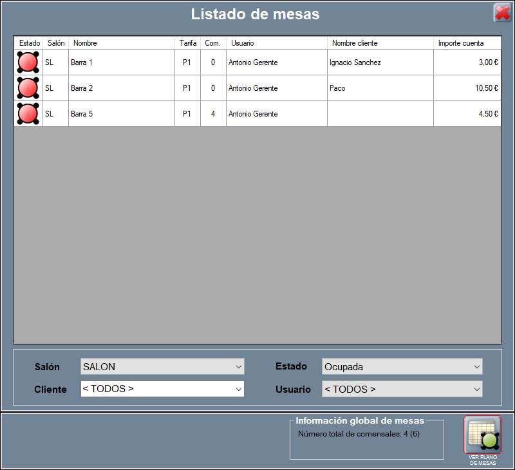Viewport: 515px width, 470px height.
Task: Sort by the Nombre column header
Action: [x=121, y=43]
